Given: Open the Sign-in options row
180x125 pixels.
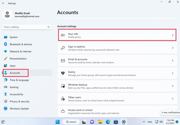Looking at the screenshot, I should pyautogui.click(x=118, y=48).
